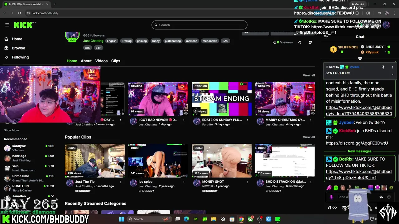Open File Explorer from taskbar
Screen dimensions: 399x224
point(214,219)
